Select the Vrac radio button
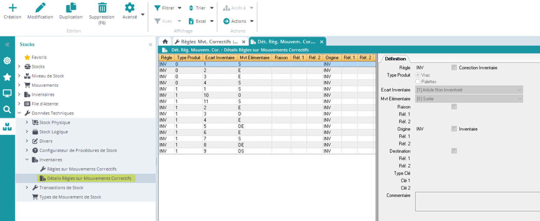 click(418, 75)
